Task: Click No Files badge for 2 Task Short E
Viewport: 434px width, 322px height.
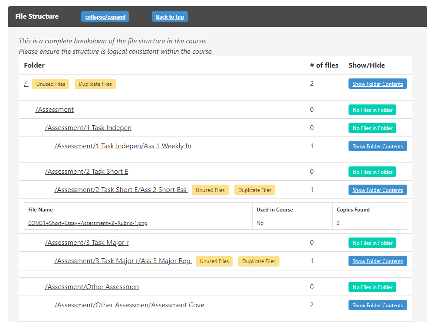Action: pos(372,172)
